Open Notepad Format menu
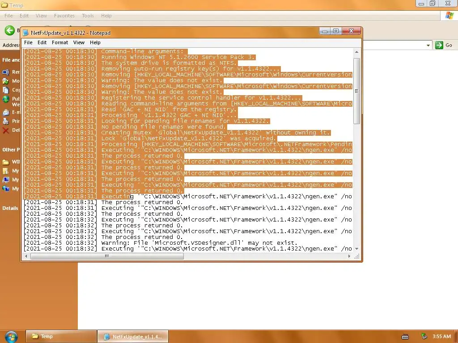 (60, 42)
